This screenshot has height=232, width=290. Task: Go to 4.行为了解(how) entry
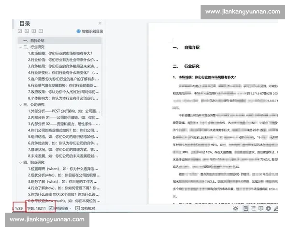[64, 188]
